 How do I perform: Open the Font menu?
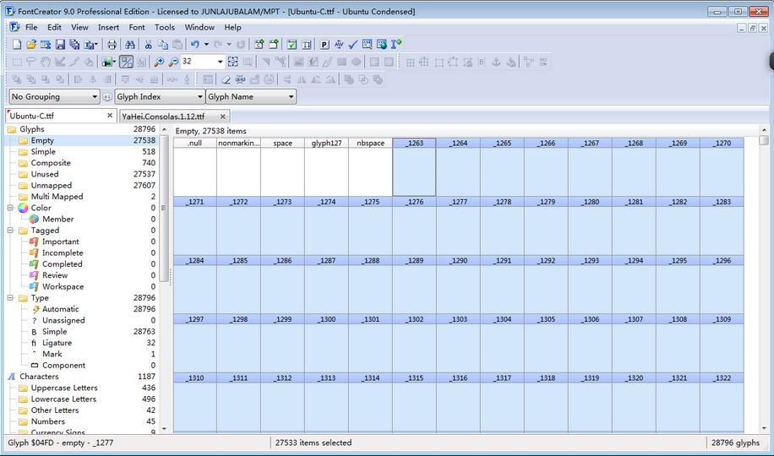point(137,27)
